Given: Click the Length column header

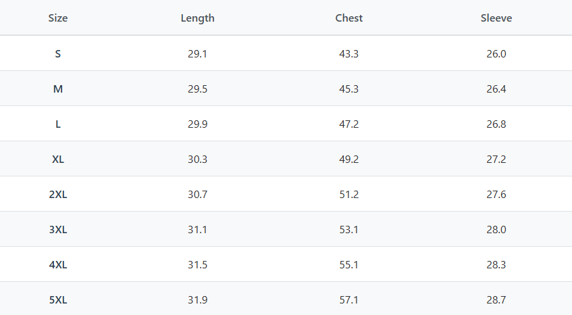Looking at the screenshot, I should point(197,18).
